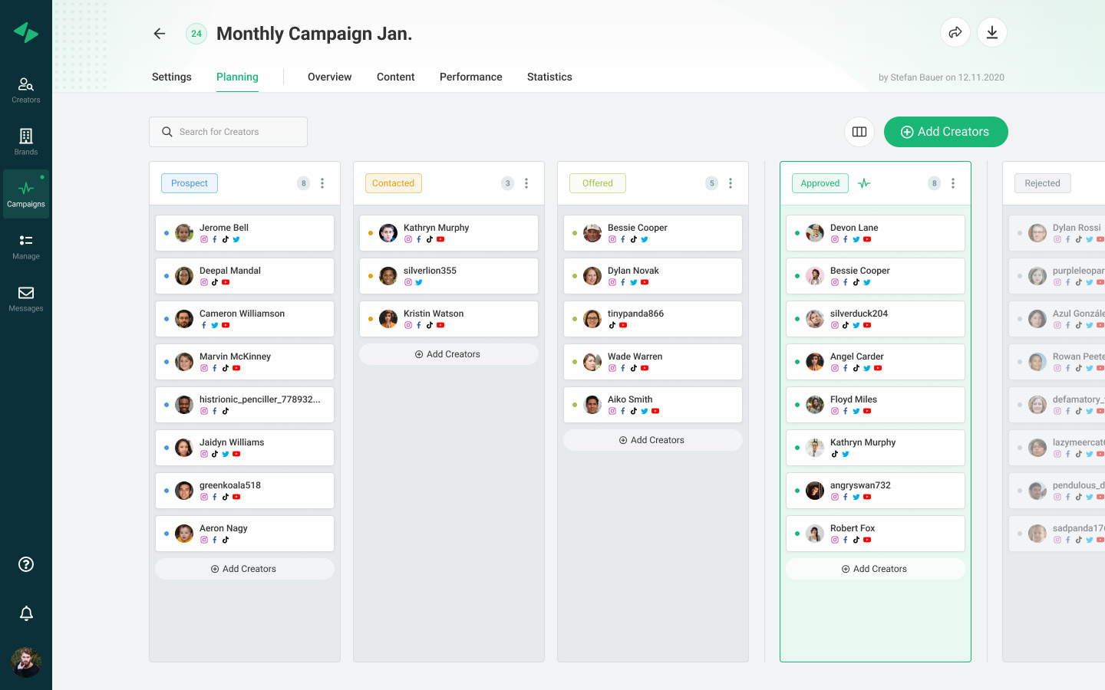The image size is (1105, 690).
Task: Add Creators at bottom of Prospect column
Action: click(245, 569)
